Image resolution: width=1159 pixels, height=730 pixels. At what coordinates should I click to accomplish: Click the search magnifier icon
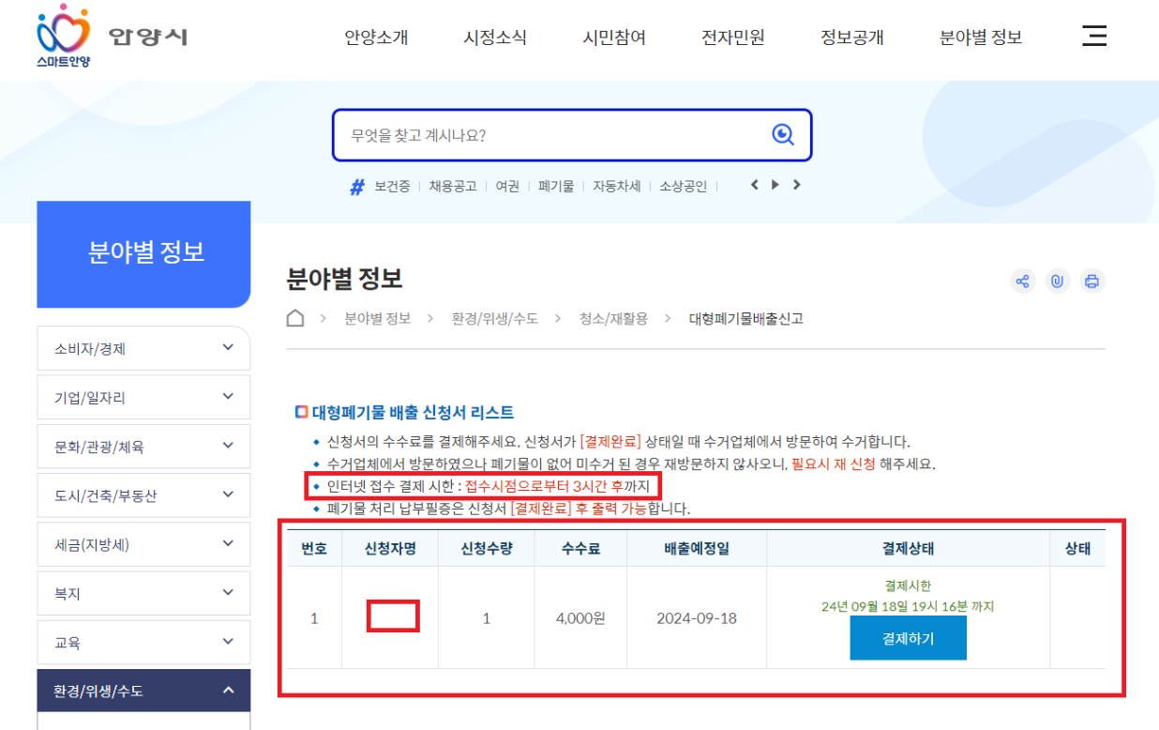tap(781, 135)
